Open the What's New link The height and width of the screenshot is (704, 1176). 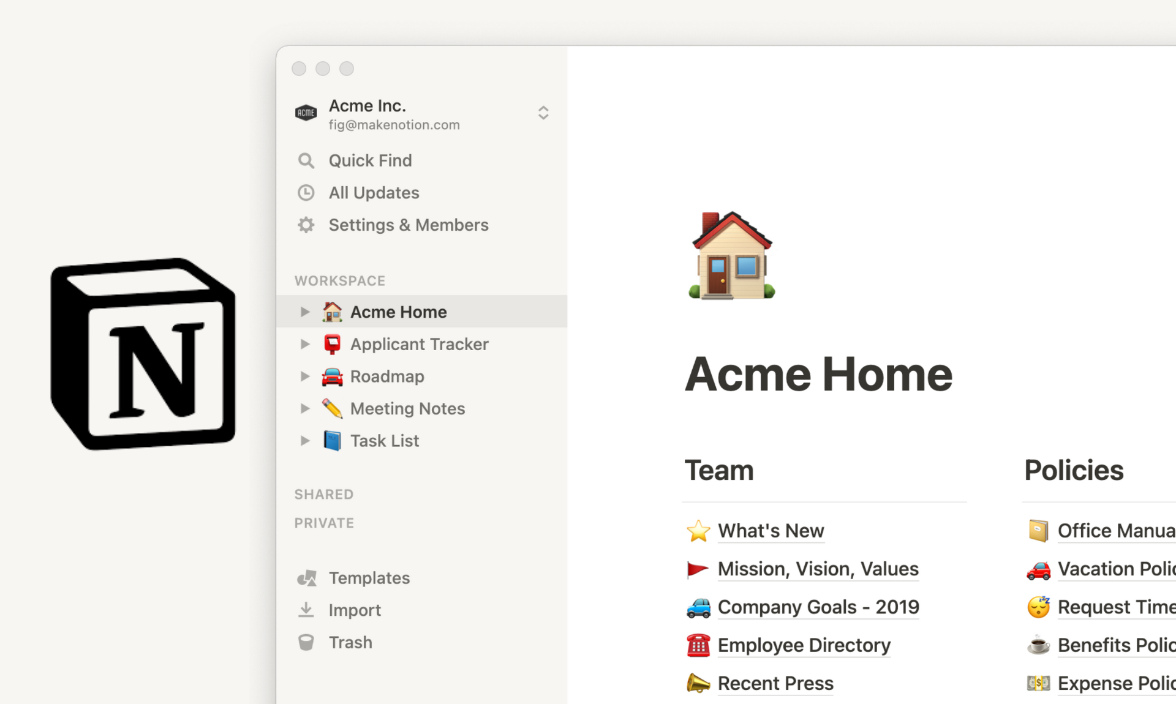click(771, 531)
